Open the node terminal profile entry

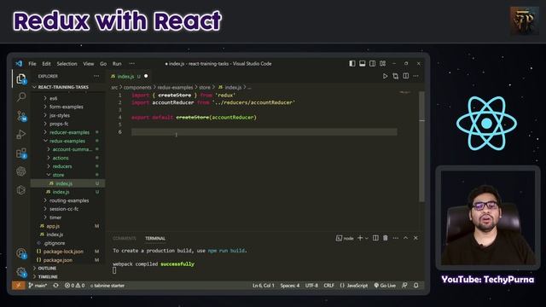(x=345, y=238)
